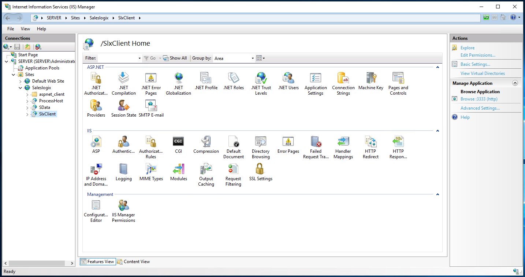This screenshot has width=525, height=277.
Task: Open Request Filtering feature
Action: pyautogui.click(x=233, y=175)
